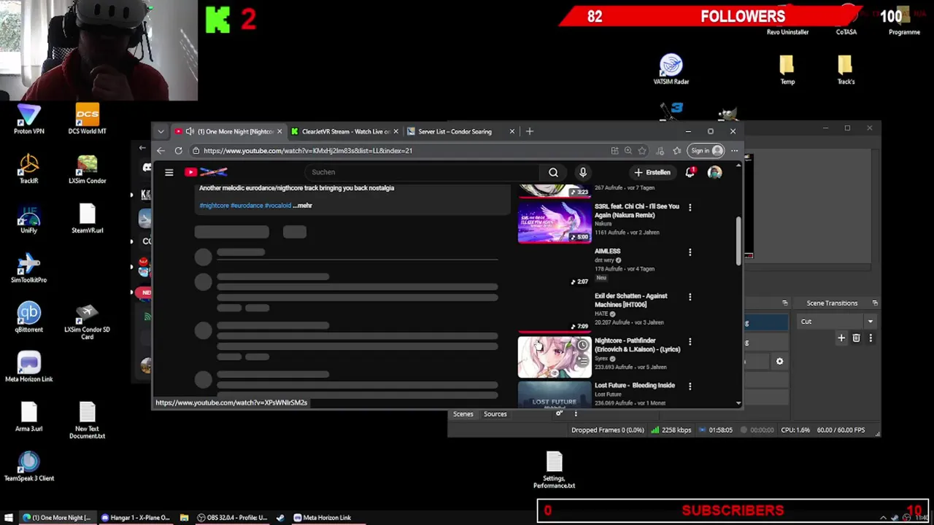Select the TrackIR desktop icon
This screenshot has width=934, height=525.
(x=29, y=169)
